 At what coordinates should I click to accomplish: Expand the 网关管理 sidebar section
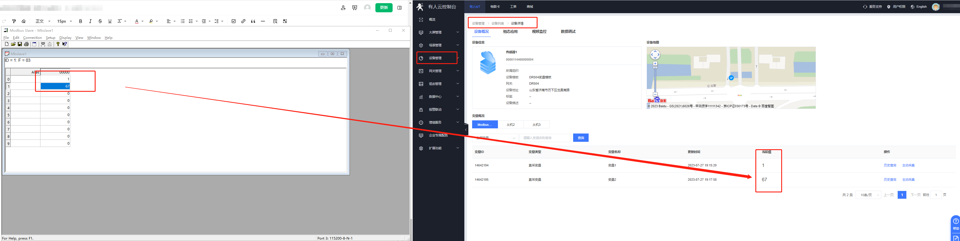pyautogui.click(x=438, y=71)
